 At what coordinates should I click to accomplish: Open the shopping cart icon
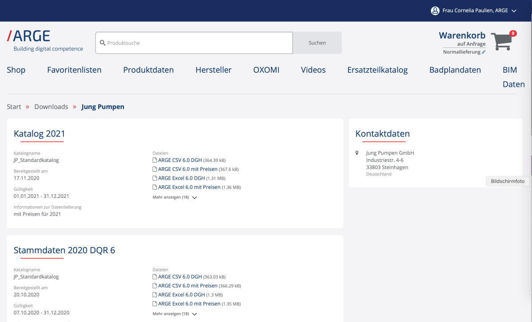click(x=501, y=42)
